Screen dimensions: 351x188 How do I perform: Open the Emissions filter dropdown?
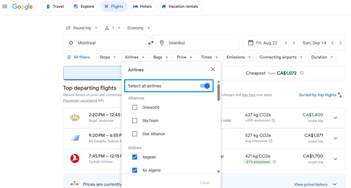pos(238,57)
